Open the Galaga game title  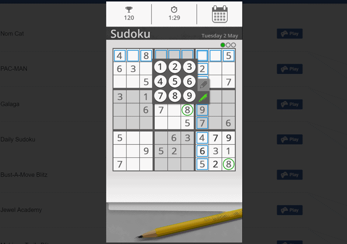[x=10, y=104]
